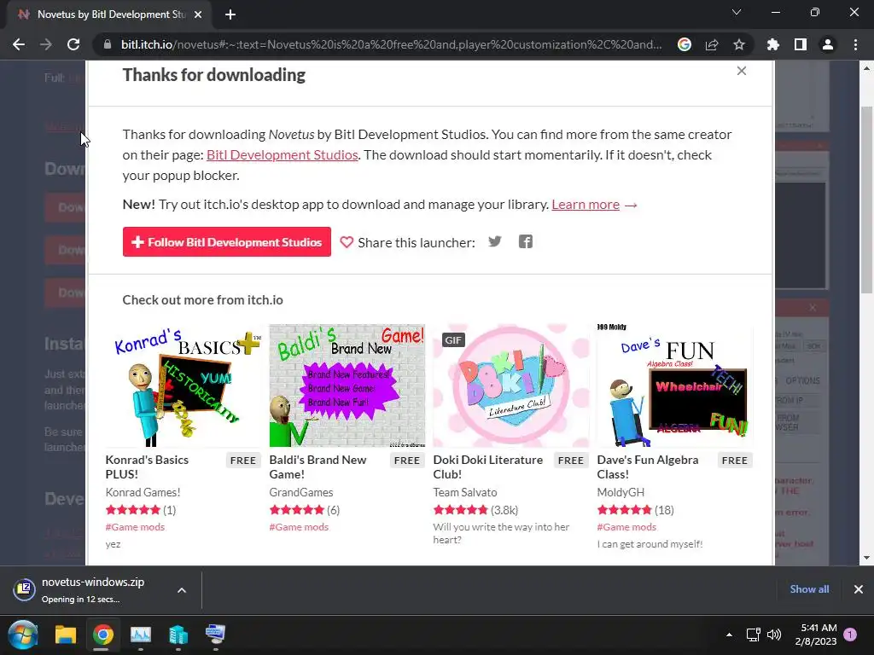Image resolution: width=874 pixels, height=655 pixels.
Task: Open the purple notification badge in tray
Action: tap(850, 635)
